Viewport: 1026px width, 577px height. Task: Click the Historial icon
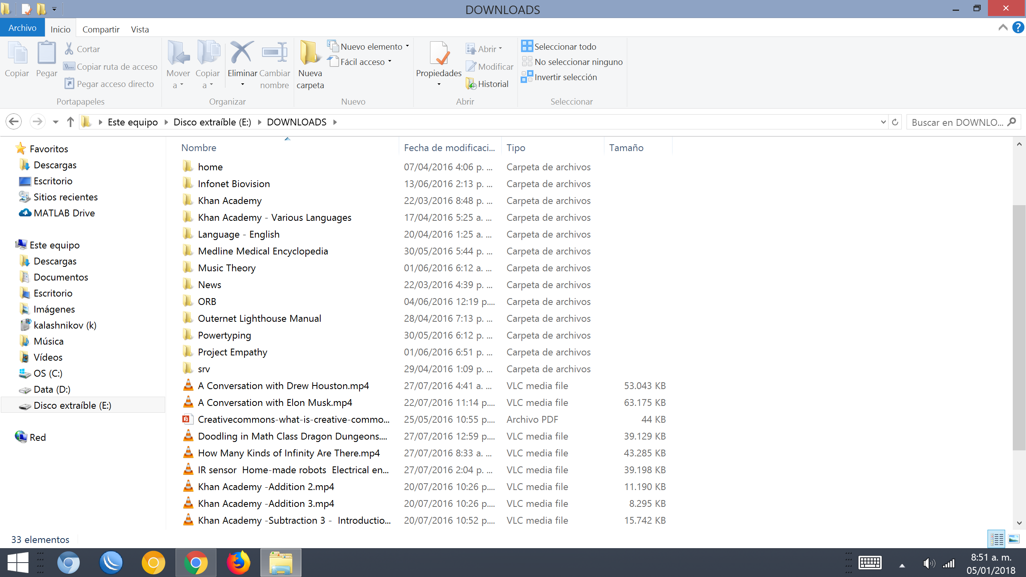pos(471,84)
